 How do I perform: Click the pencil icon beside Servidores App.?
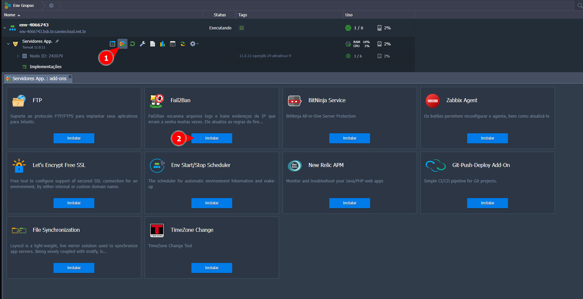click(57, 41)
